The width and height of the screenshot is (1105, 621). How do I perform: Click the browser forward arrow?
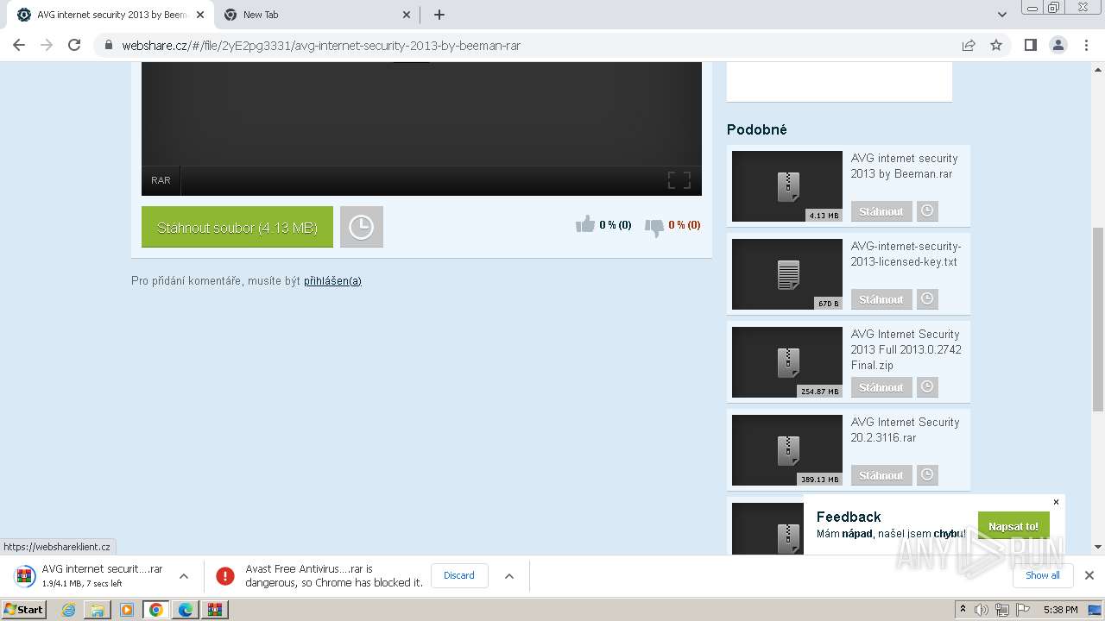[x=47, y=45]
